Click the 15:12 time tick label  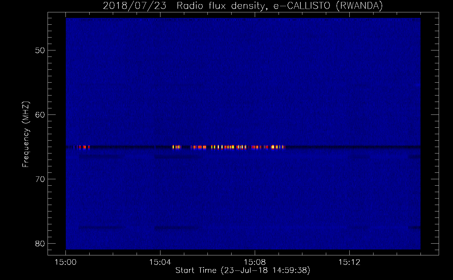[x=349, y=262]
